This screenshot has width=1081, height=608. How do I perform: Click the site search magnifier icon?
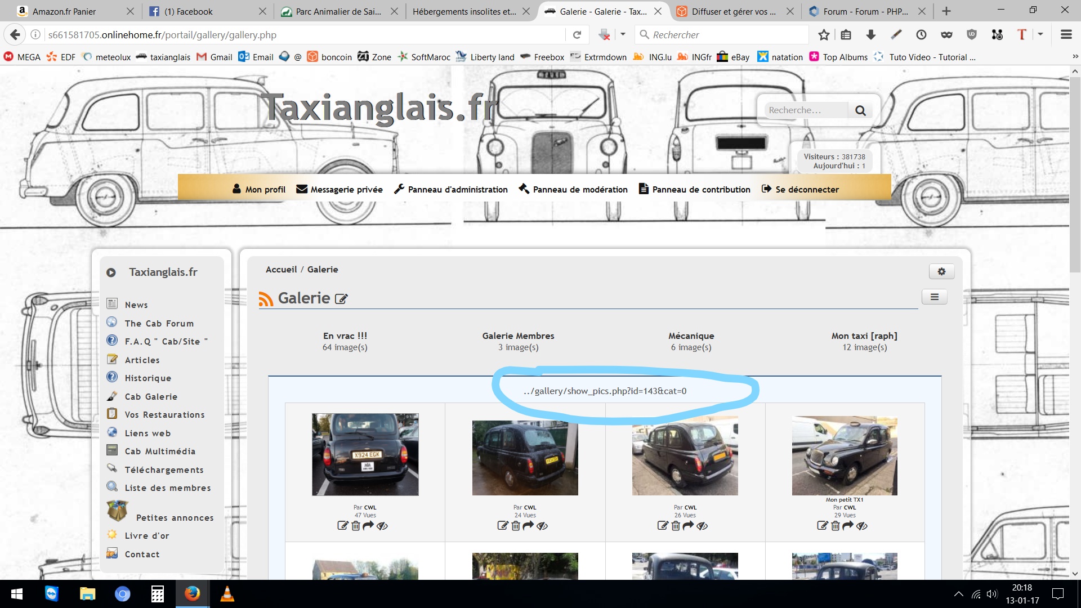pos(860,110)
